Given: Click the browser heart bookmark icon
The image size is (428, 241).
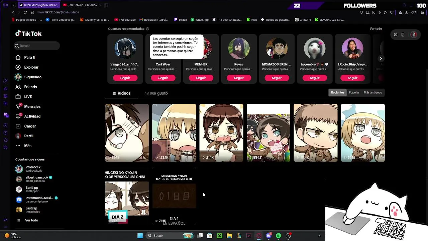Looking at the screenshot, I should (392, 12).
